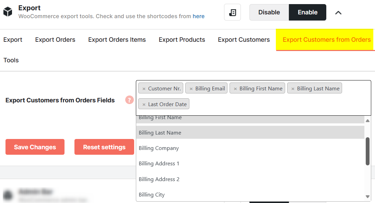Choose Billing Address 1 option
The height and width of the screenshot is (203, 375).
point(159,164)
